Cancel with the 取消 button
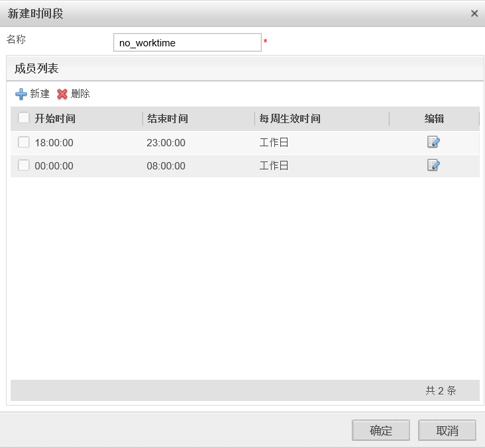 [447, 430]
